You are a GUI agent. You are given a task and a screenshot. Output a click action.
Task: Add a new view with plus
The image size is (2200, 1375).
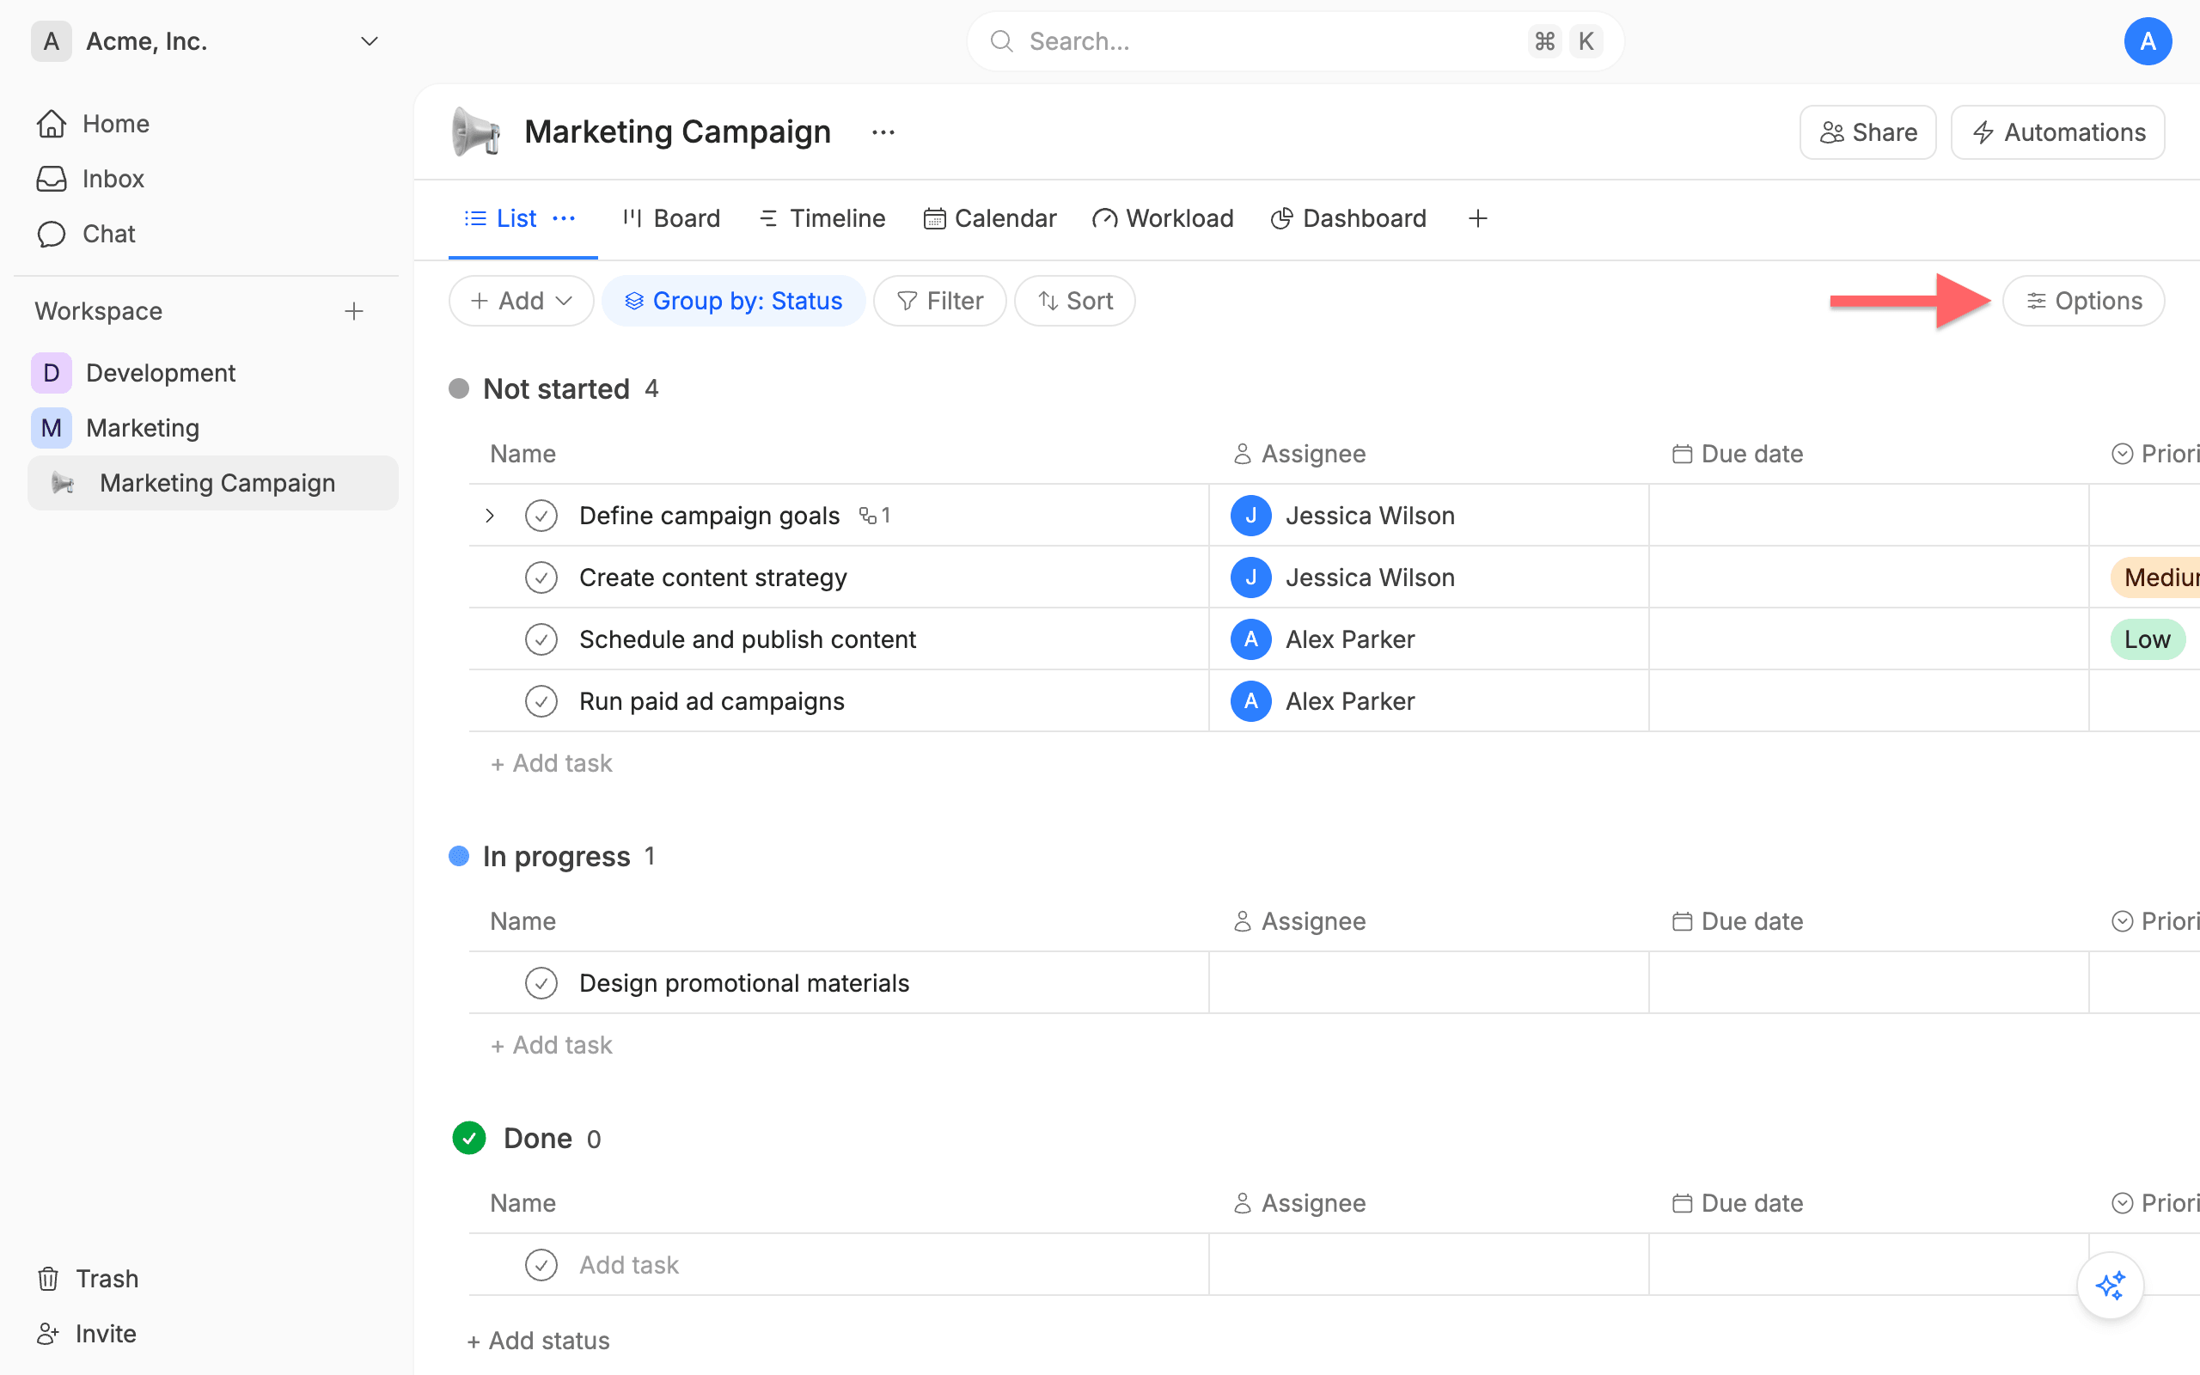point(1478,218)
